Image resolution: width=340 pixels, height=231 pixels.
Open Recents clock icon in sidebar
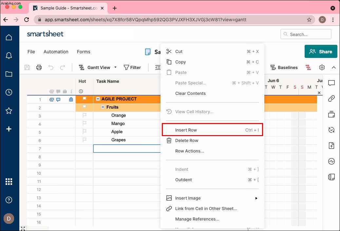tap(9, 92)
